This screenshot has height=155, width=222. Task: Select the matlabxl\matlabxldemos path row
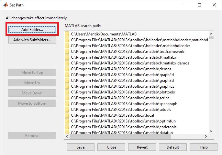(137, 63)
